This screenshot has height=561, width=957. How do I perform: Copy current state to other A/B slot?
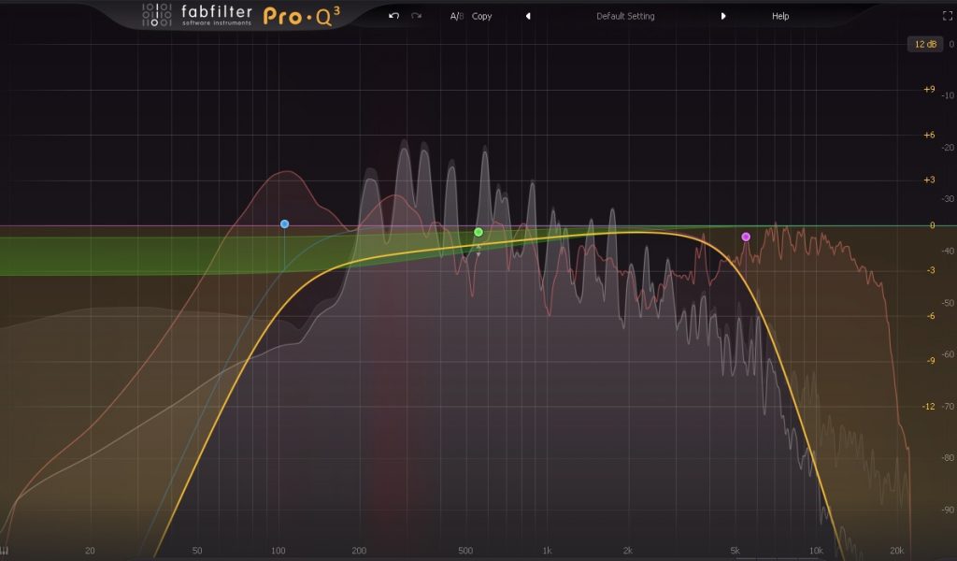pos(482,16)
